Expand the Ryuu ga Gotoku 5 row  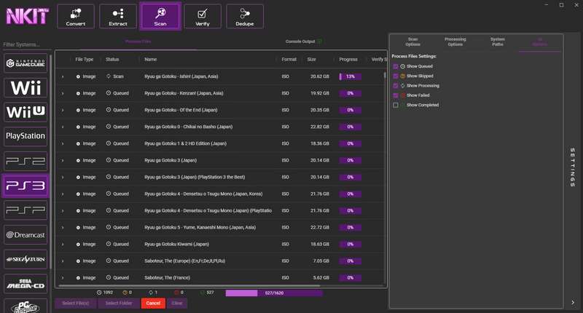tap(63, 228)
